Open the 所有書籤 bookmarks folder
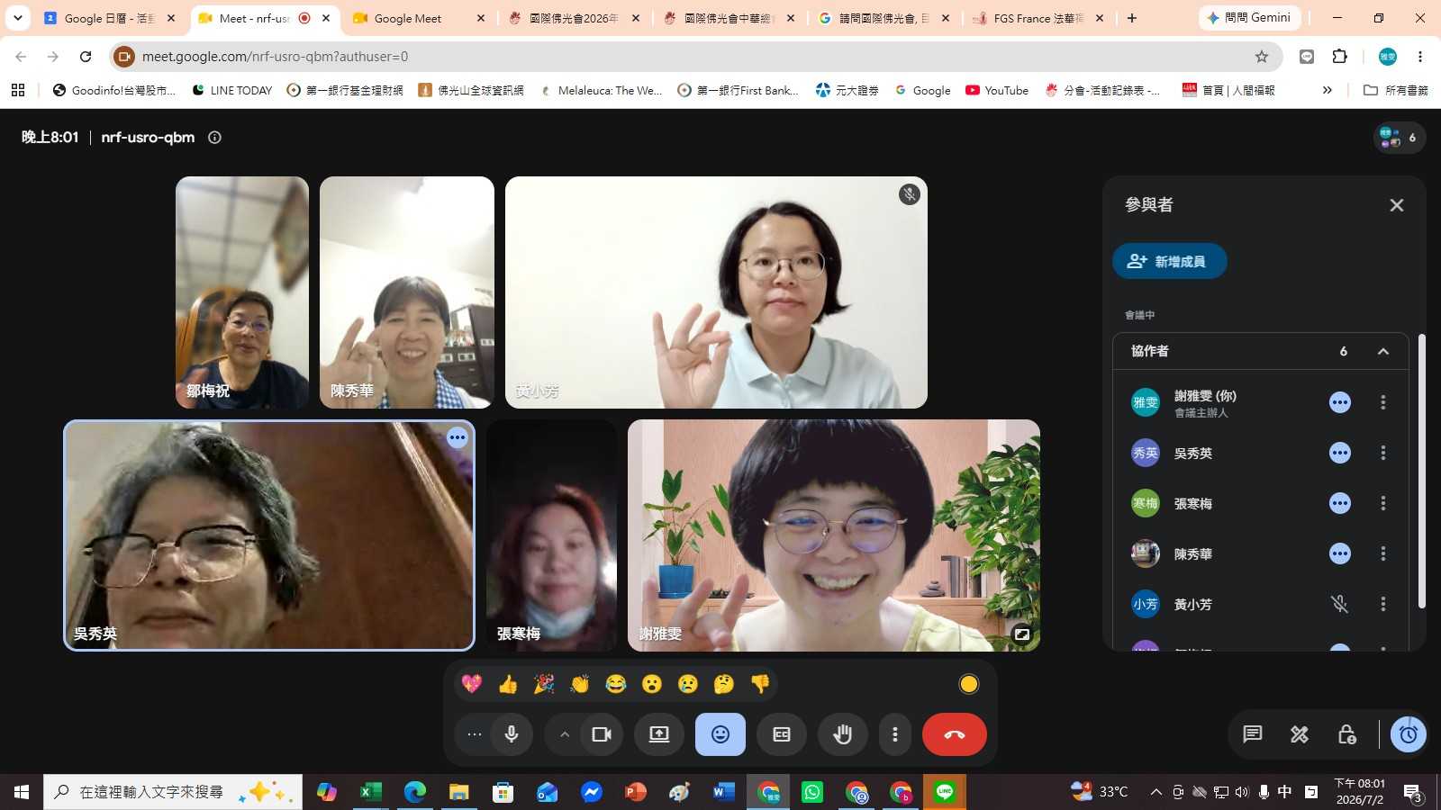Screen dimensions: 1441x810 tap(1395, 90)
